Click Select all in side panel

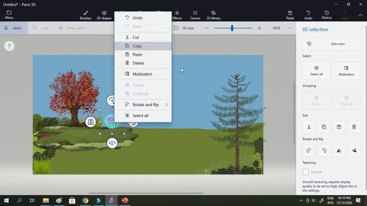coord(317,71)
